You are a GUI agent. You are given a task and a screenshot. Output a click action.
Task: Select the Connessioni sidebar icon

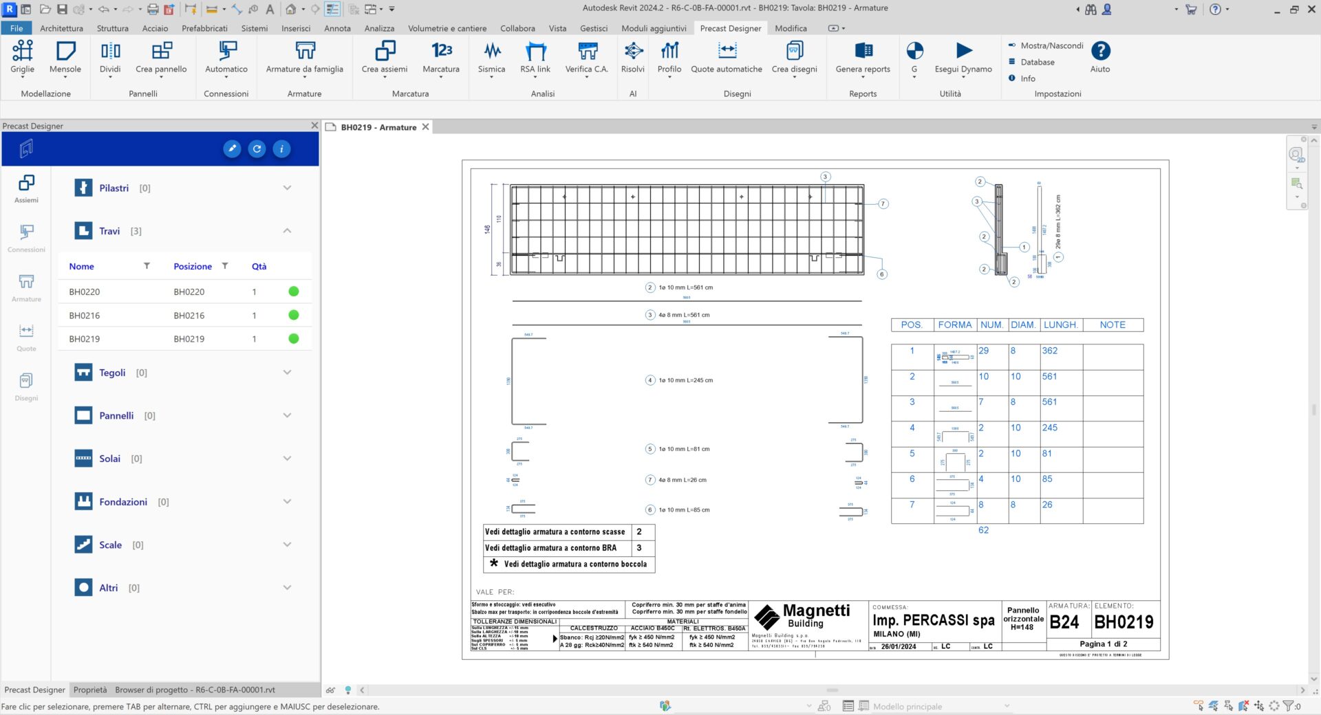[x=25, y=237]
